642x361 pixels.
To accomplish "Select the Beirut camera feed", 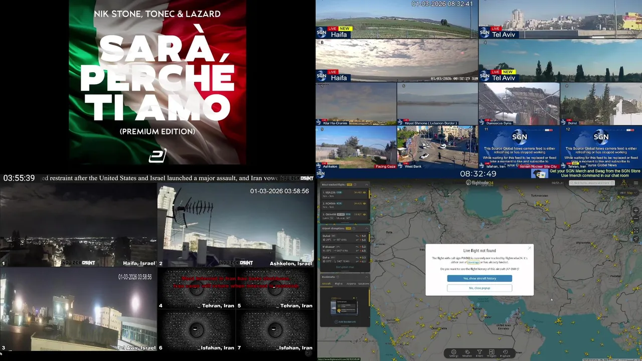I will click(601, 104).
